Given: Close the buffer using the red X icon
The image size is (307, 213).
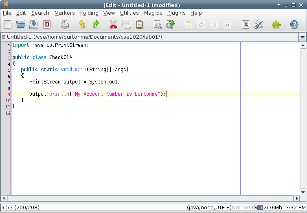Looking at the screenshot, I should click(x=47, y=25).
